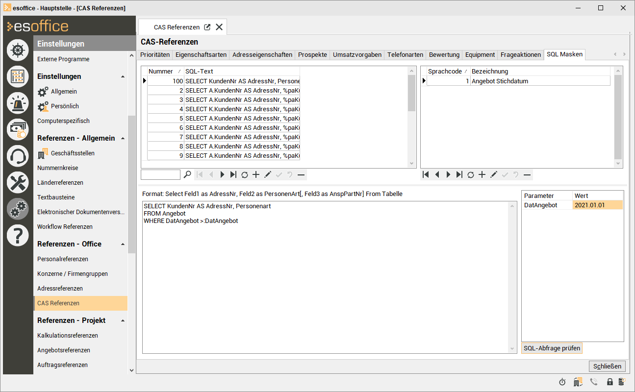Click the SQL-Abfrage prüfen button

pyautogui.click(x=552, y=348)
